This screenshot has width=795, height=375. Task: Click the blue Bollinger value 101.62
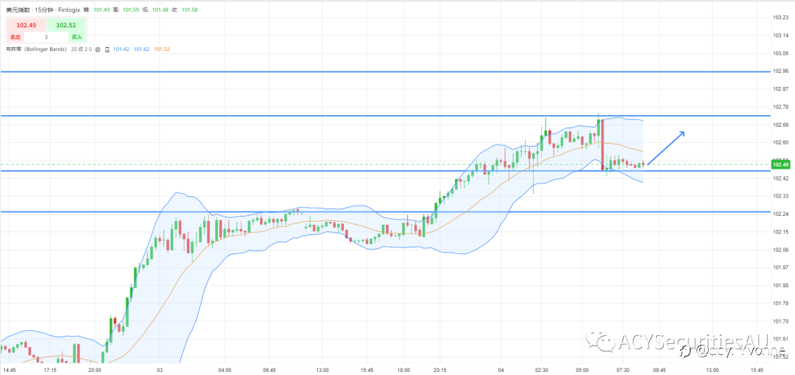(x=141, y=49)
